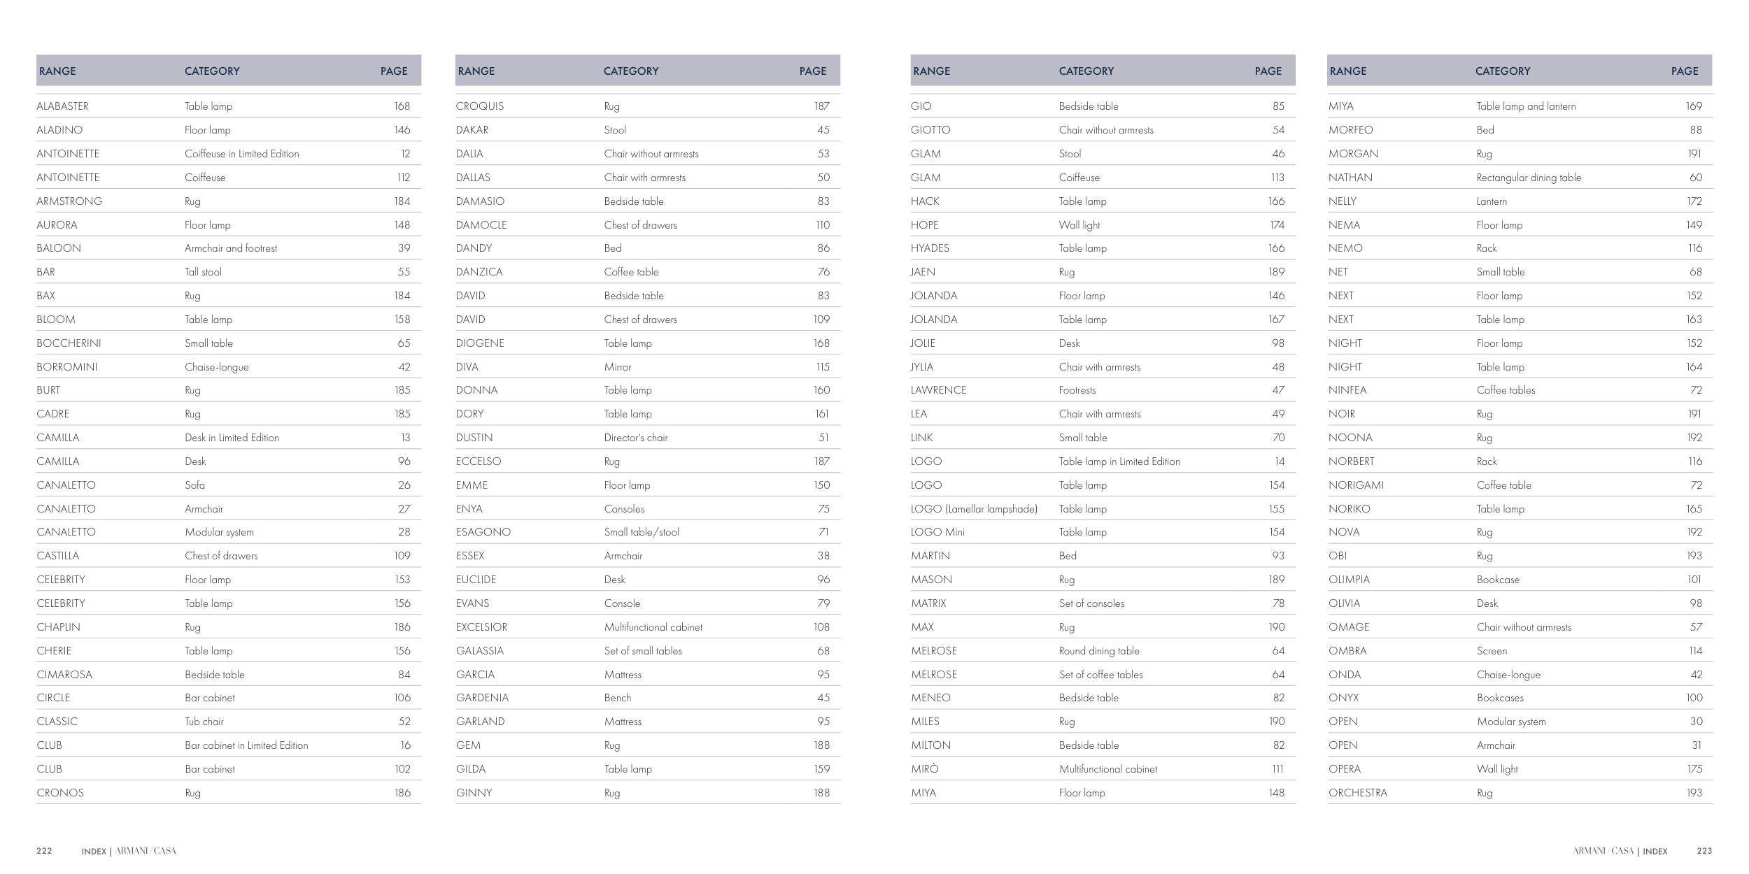Select the ARMSTRONG rug row
This screenshot has height=874, width=1749.
(x=70, y=201)
